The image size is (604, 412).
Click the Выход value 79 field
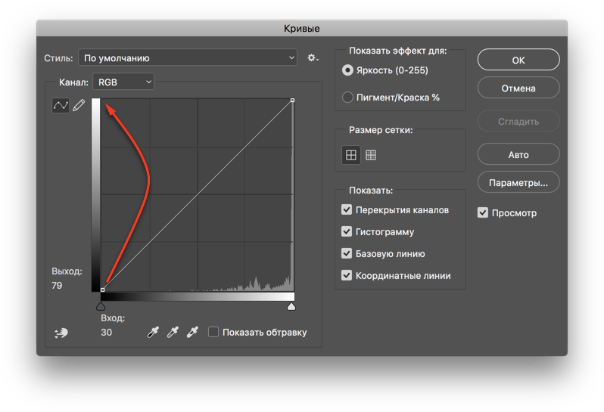(57, 286)
